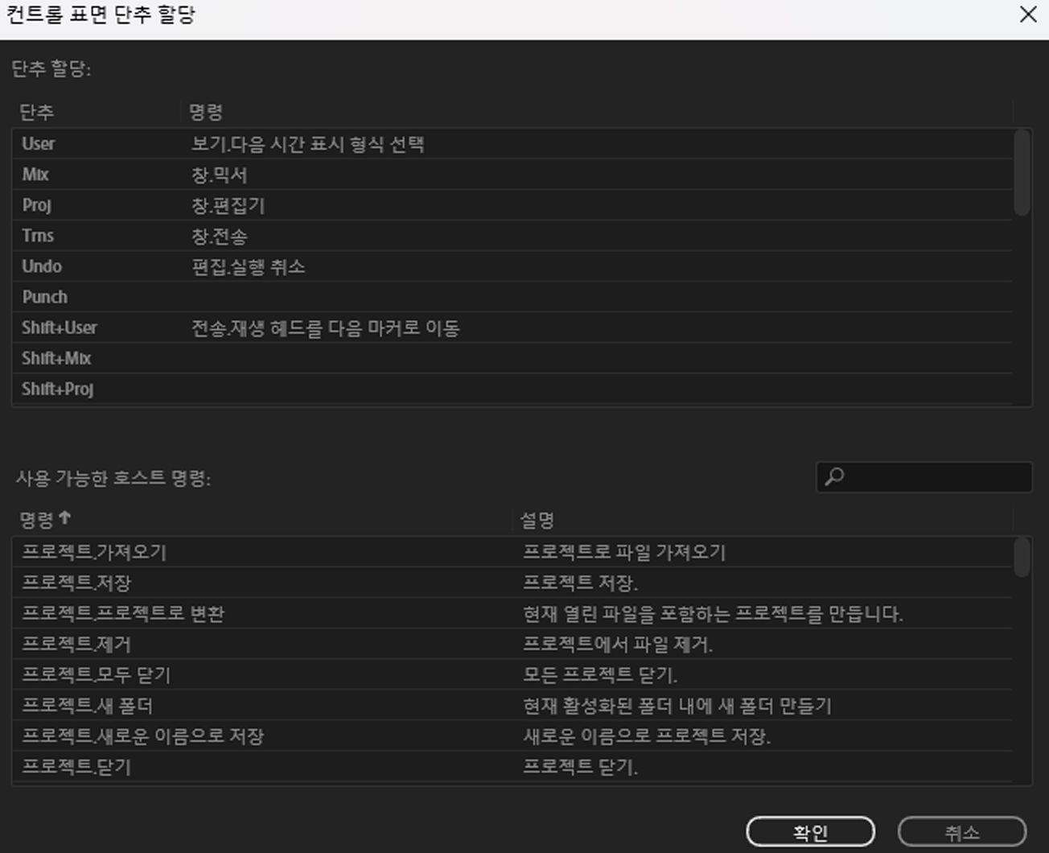Click the upper 명령 column header in button assignments
1049x853 pixels.
[206, 112]
